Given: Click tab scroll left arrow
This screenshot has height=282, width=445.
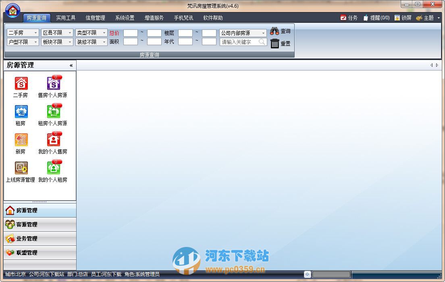Looking at the screenshot, I should pyautogui.click(x=432, y=65).
